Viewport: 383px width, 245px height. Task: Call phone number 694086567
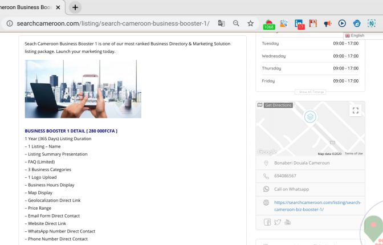tap(285, 176)
